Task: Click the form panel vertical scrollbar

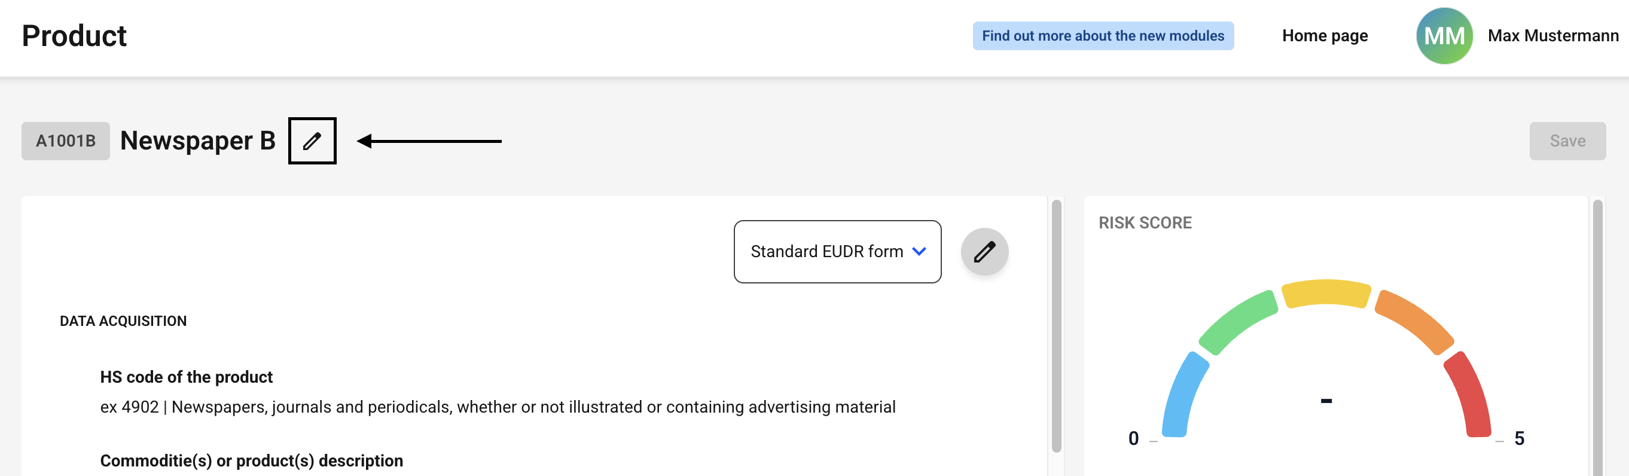Action: tap(1056, 325)
